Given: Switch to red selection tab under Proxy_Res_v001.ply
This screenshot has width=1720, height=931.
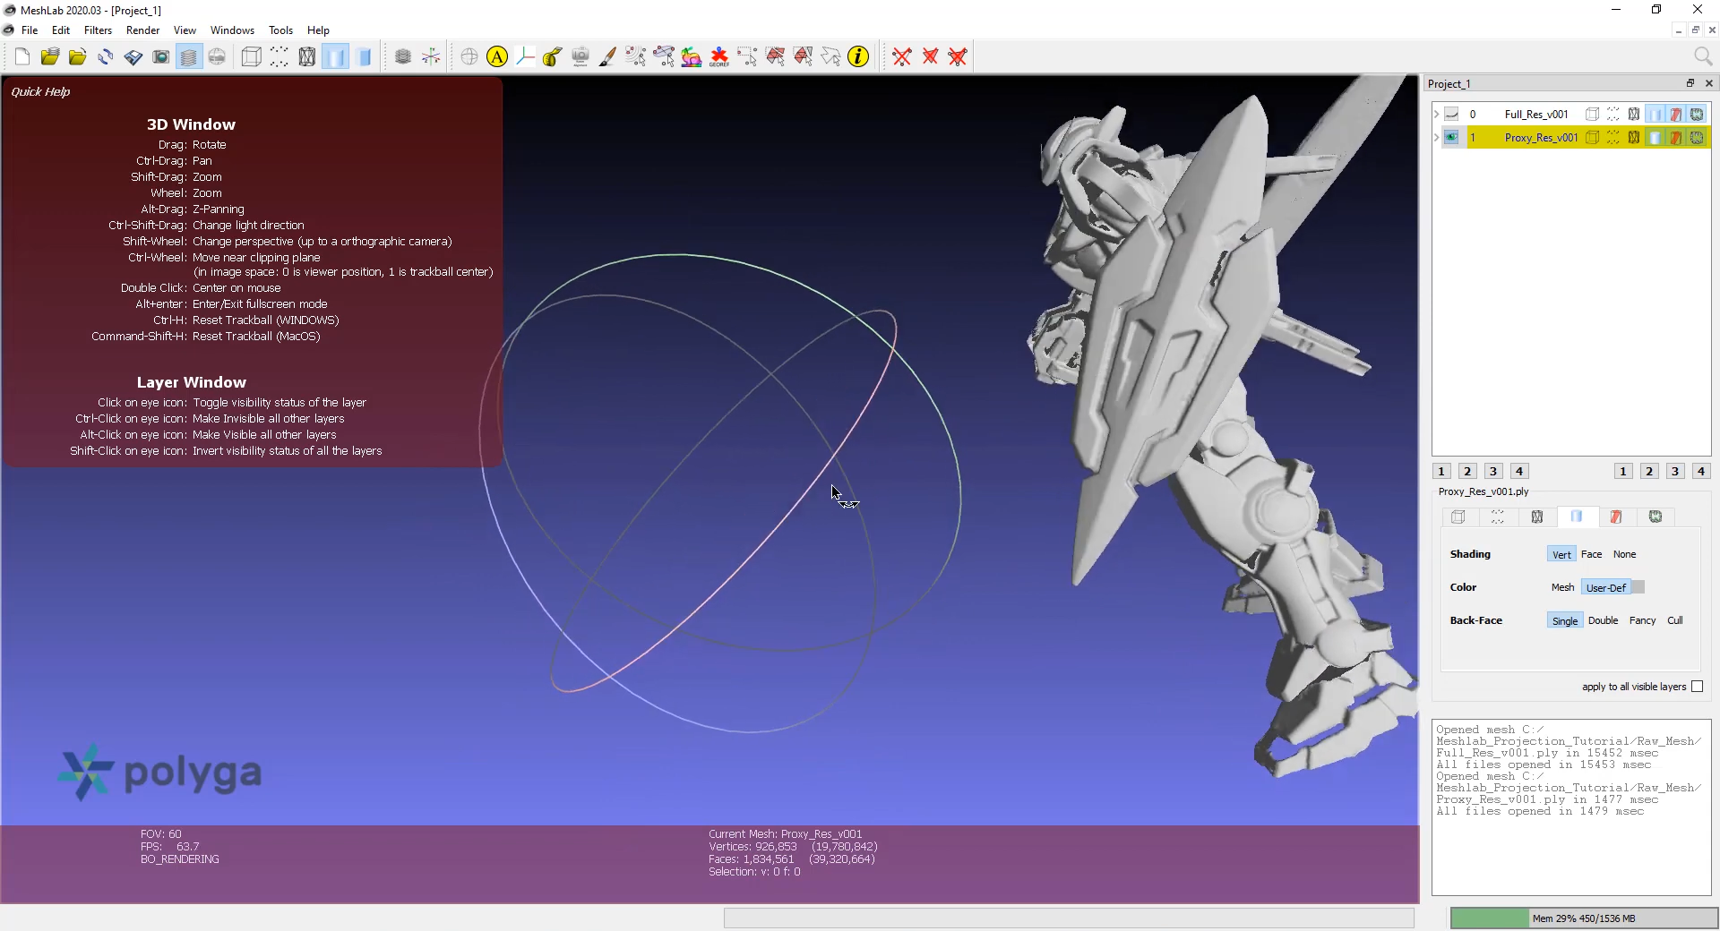Looking at the screenshot, I should click(1615, 517).
